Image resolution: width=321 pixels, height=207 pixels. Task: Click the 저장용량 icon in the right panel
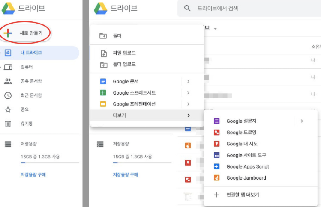100,144
